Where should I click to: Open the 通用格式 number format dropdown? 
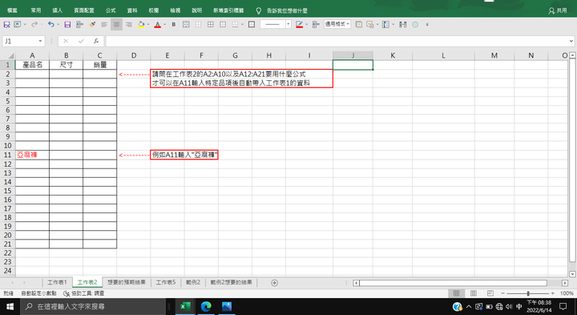337,24
